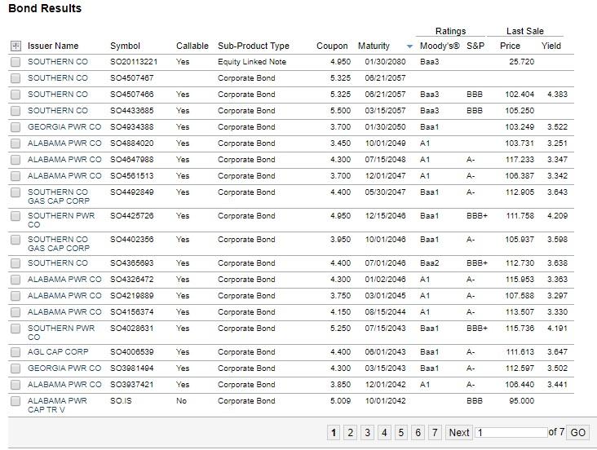Check the box for ALABAMA PWR CAP TR V
Screen dimensions: 597x450
(x=15, y=401)
